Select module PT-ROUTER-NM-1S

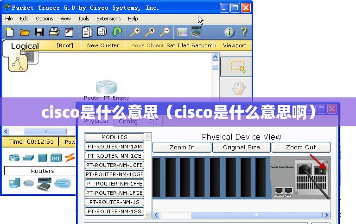[x=114, y=202]
